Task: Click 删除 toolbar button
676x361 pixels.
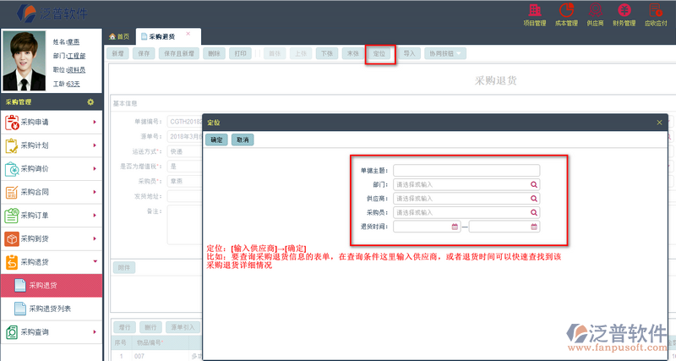Action: click(214, 53)
